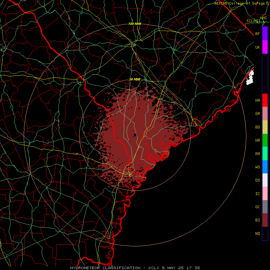Click the RF legend label
Image resolution: width=270 pixels, height=270 pixels.
257,34
